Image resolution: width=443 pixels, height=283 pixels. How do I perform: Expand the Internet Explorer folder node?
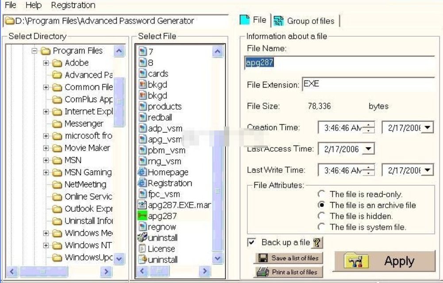(x=46, y=112)
